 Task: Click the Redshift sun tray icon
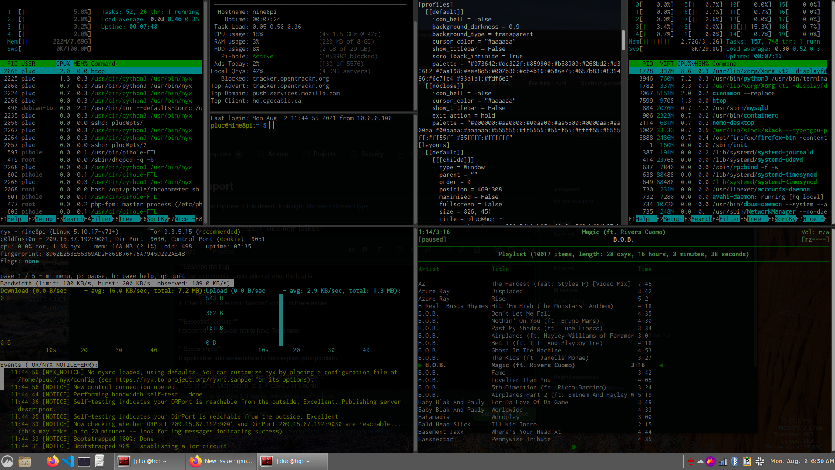(691, 461)
